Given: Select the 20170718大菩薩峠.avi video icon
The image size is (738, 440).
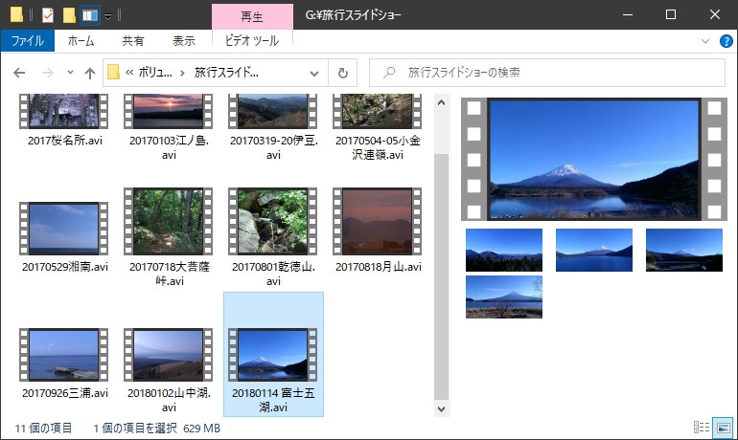Looking at the screenshot, I should 168,221.
